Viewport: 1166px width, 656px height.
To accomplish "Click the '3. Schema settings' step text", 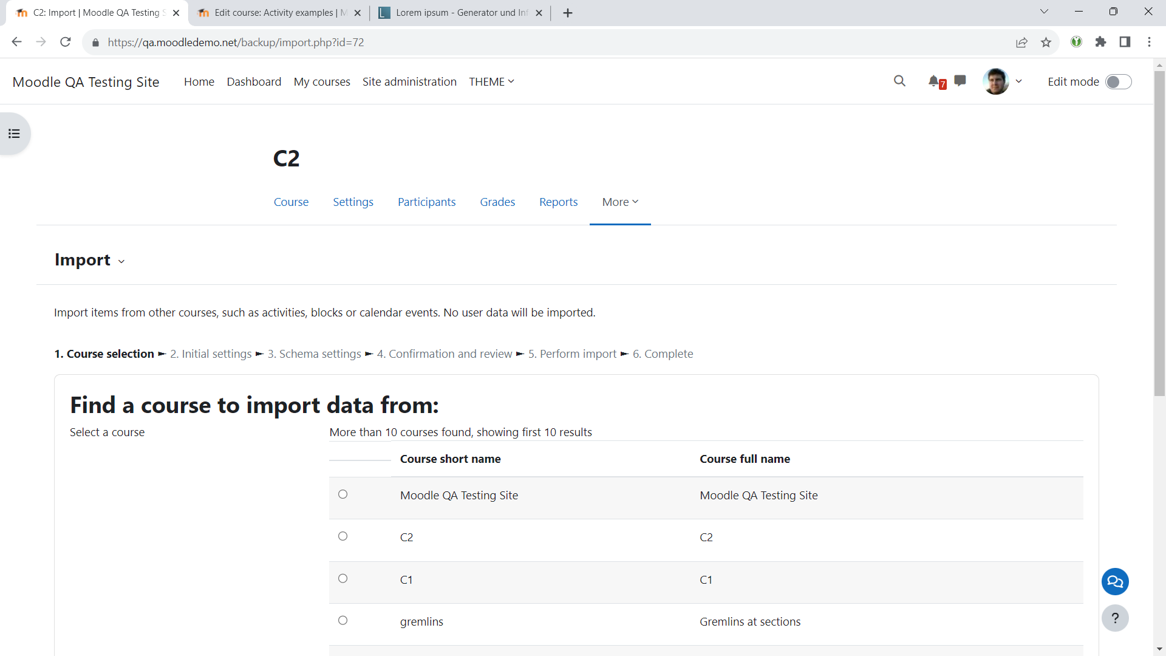I will (x=315, y=354).
